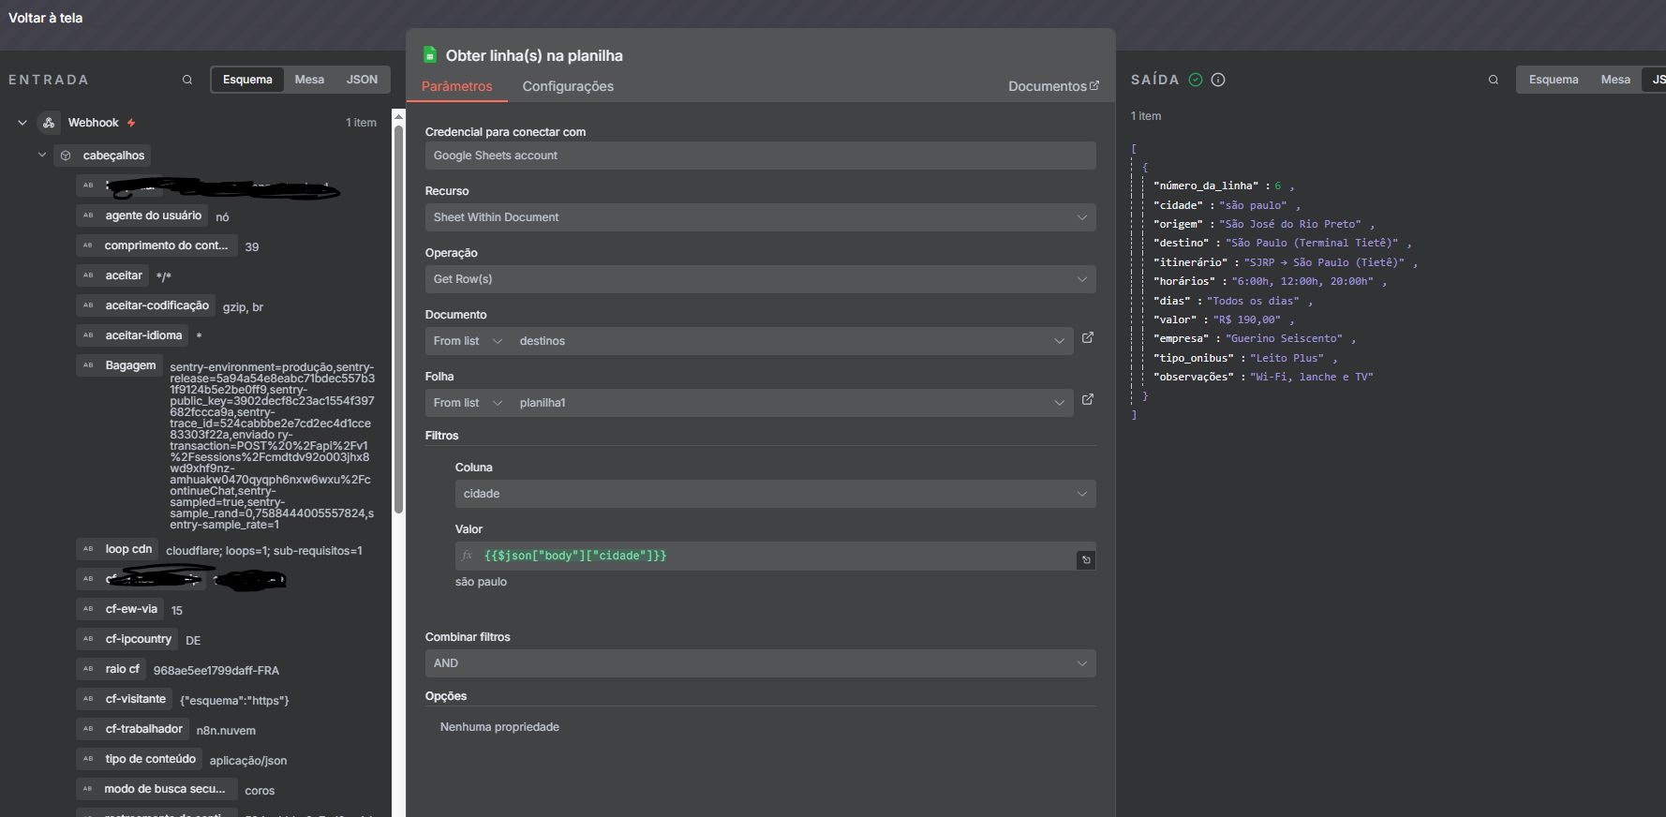Click the Webhook node icon
Screen dimensions: 1666x817
49,123
